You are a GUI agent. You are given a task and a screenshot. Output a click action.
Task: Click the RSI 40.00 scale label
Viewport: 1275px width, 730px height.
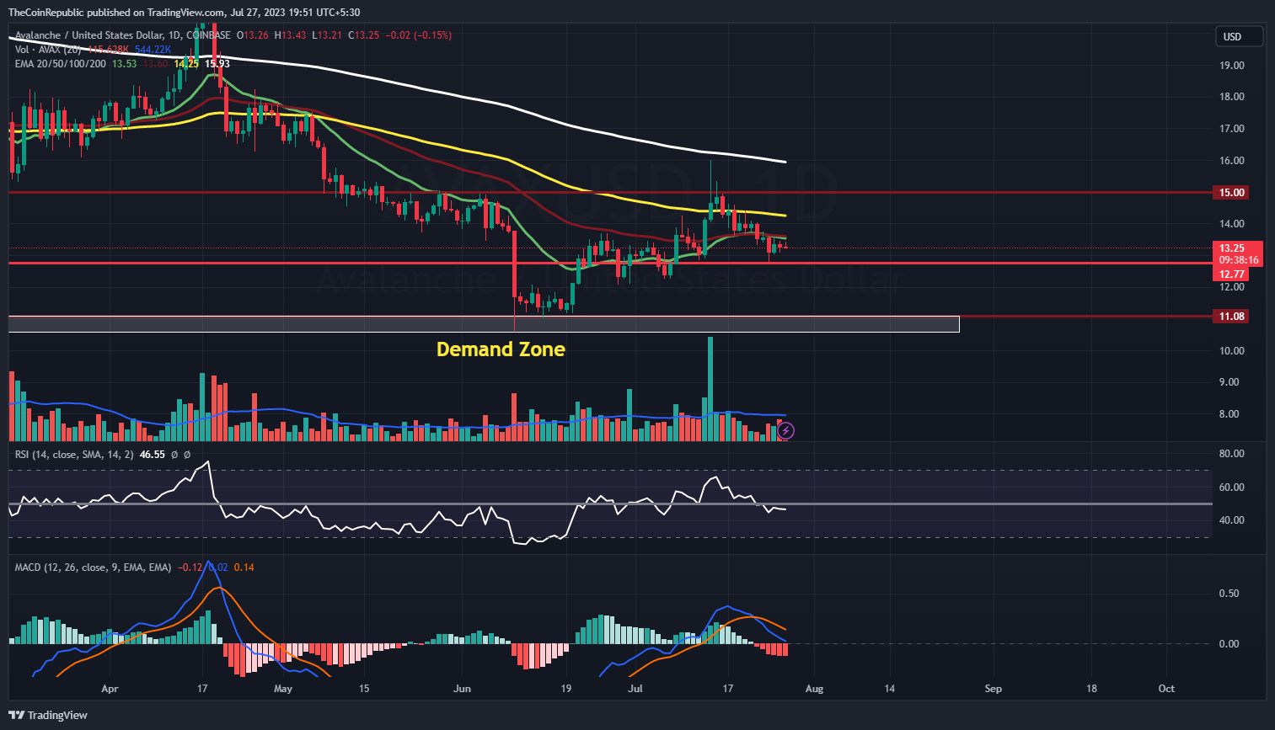(x=1232, y=520)
